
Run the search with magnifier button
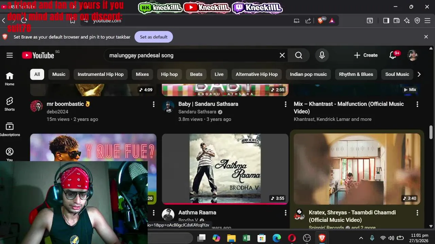(x=299, y=55)
